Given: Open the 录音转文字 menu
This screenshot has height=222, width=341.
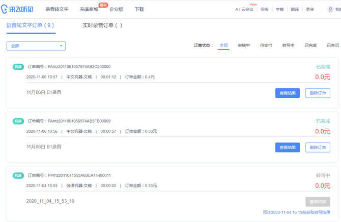Looking at the screenshot, I should [x=57, y=9].
